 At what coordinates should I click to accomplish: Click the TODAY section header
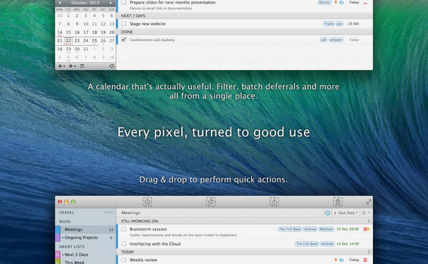coord(245,252)
